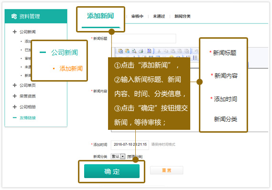Click the Paste from Word icon
272x190 pixels.
[x=186, y=51]
